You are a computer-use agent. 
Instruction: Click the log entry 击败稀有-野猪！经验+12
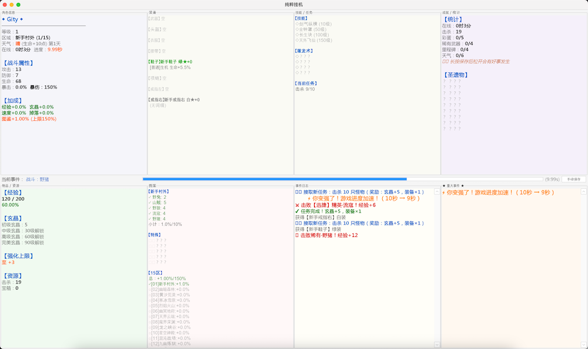(x=326, y=236)
